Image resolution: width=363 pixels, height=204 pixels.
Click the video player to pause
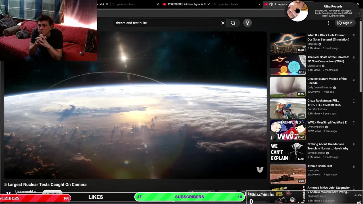point(135,105)
